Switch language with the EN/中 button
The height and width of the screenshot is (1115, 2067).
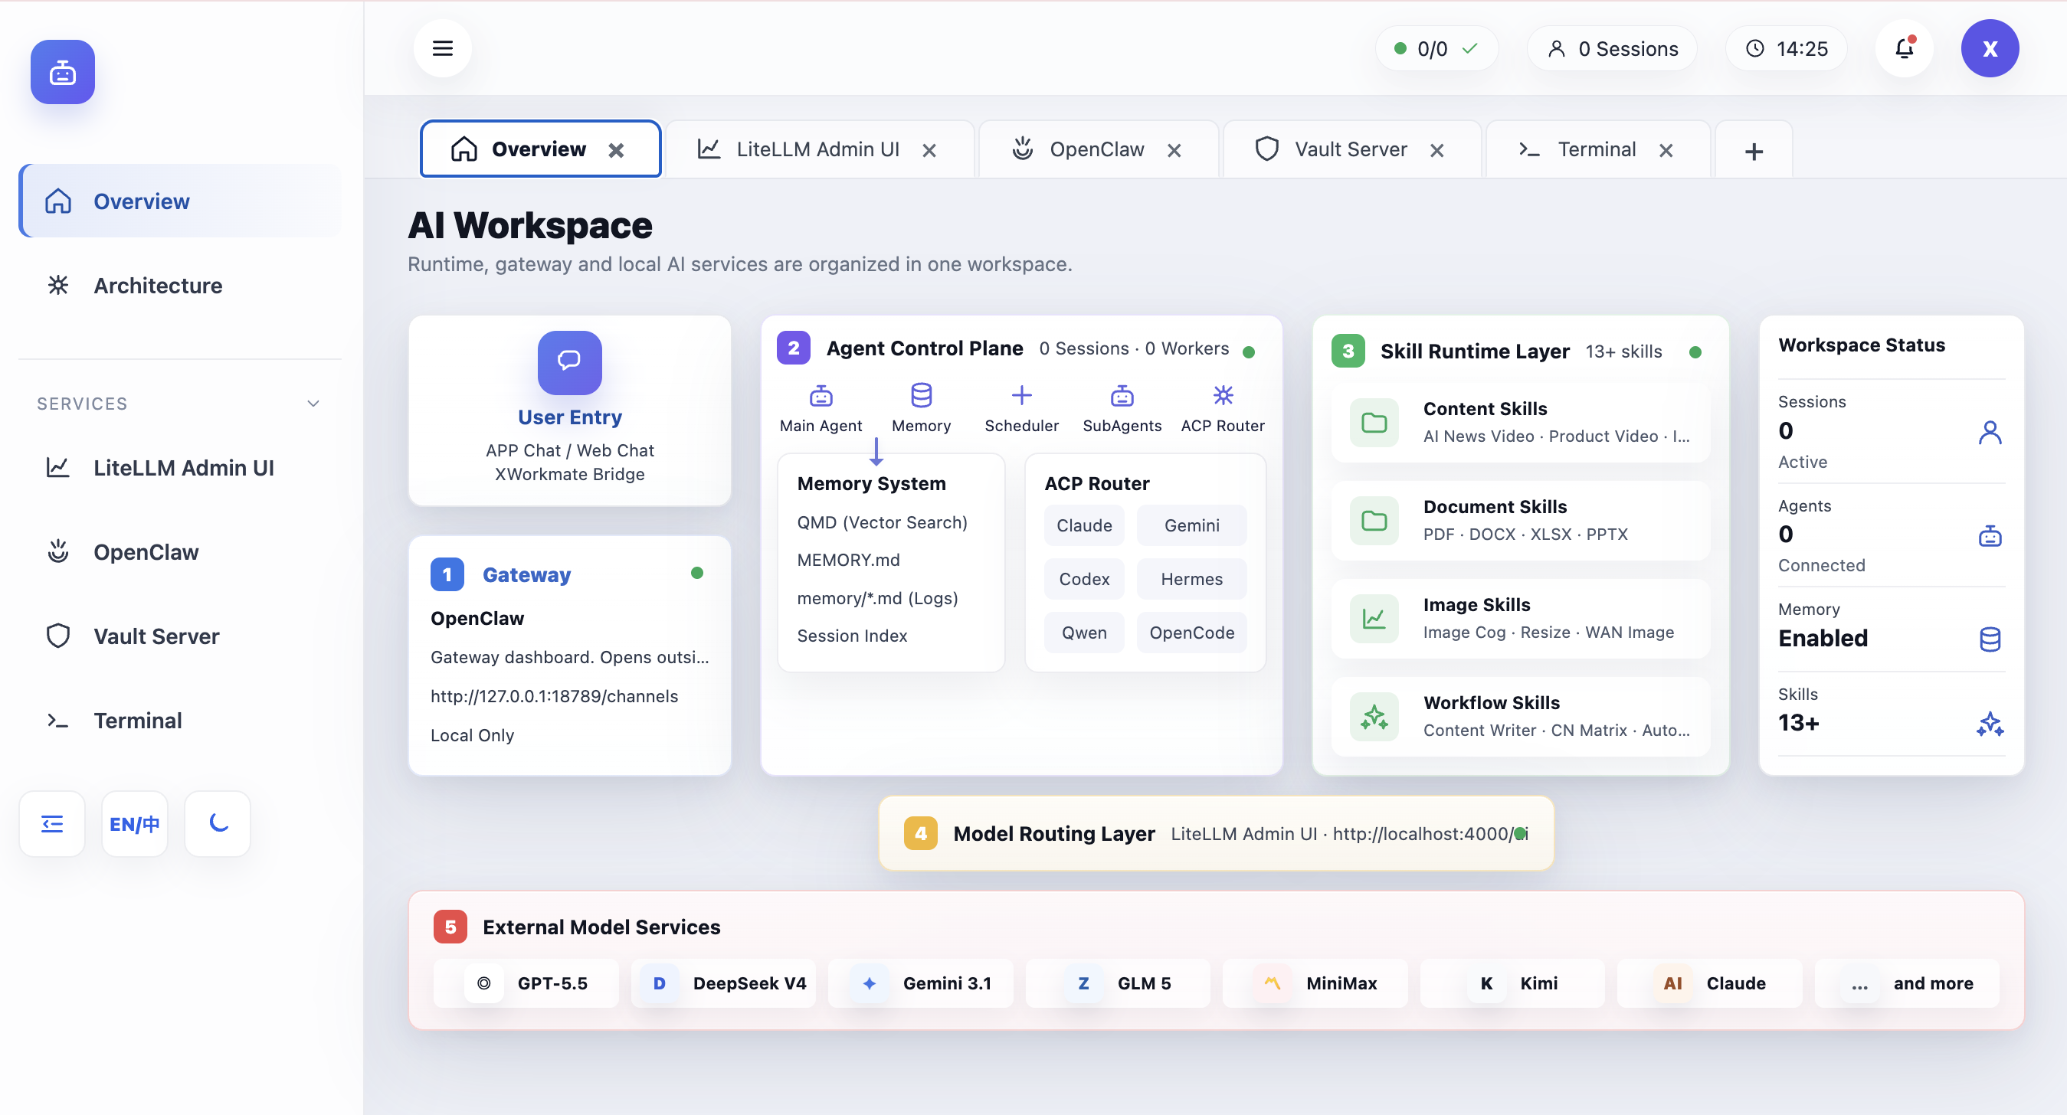135,824
